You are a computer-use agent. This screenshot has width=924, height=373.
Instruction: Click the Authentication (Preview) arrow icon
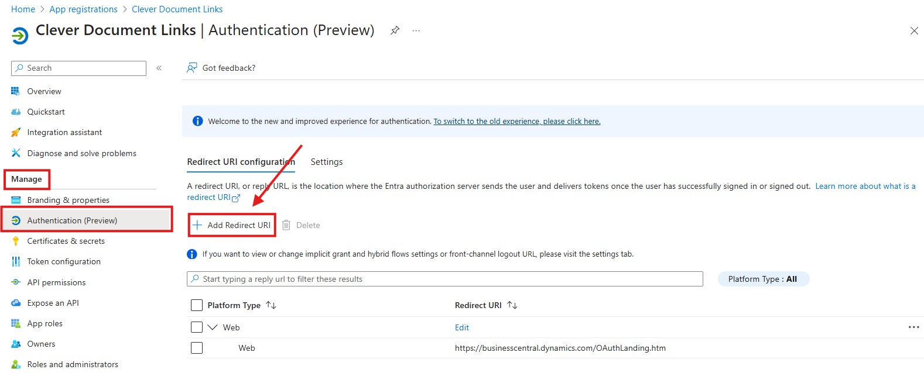tap(16, 220)
